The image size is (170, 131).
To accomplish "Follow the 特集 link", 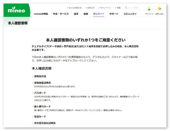I will pyautogui.click(x=119, y=8).
